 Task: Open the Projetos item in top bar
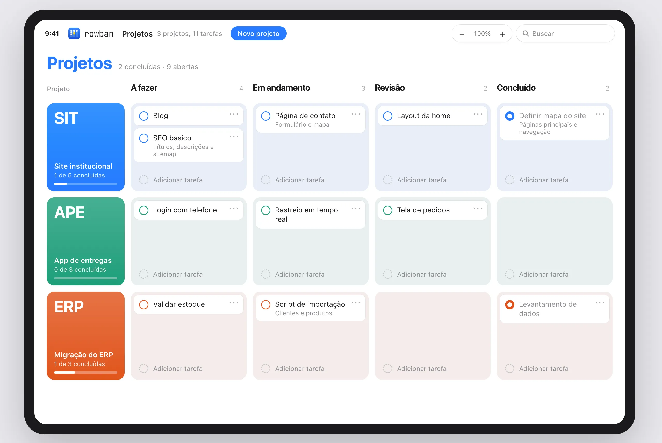pos(137,34)
